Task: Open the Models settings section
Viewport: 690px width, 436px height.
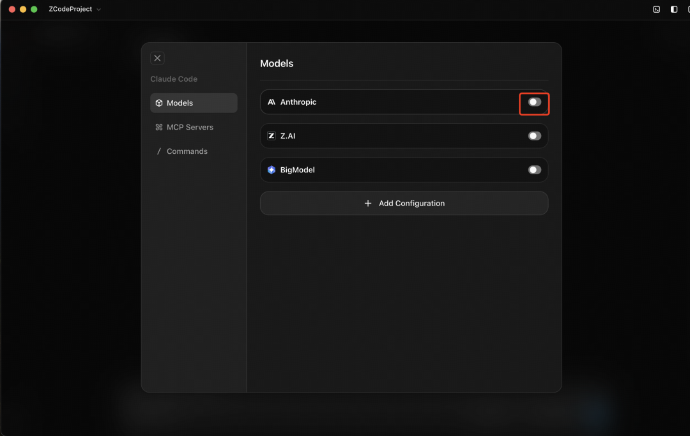Action: click(194, 103)
